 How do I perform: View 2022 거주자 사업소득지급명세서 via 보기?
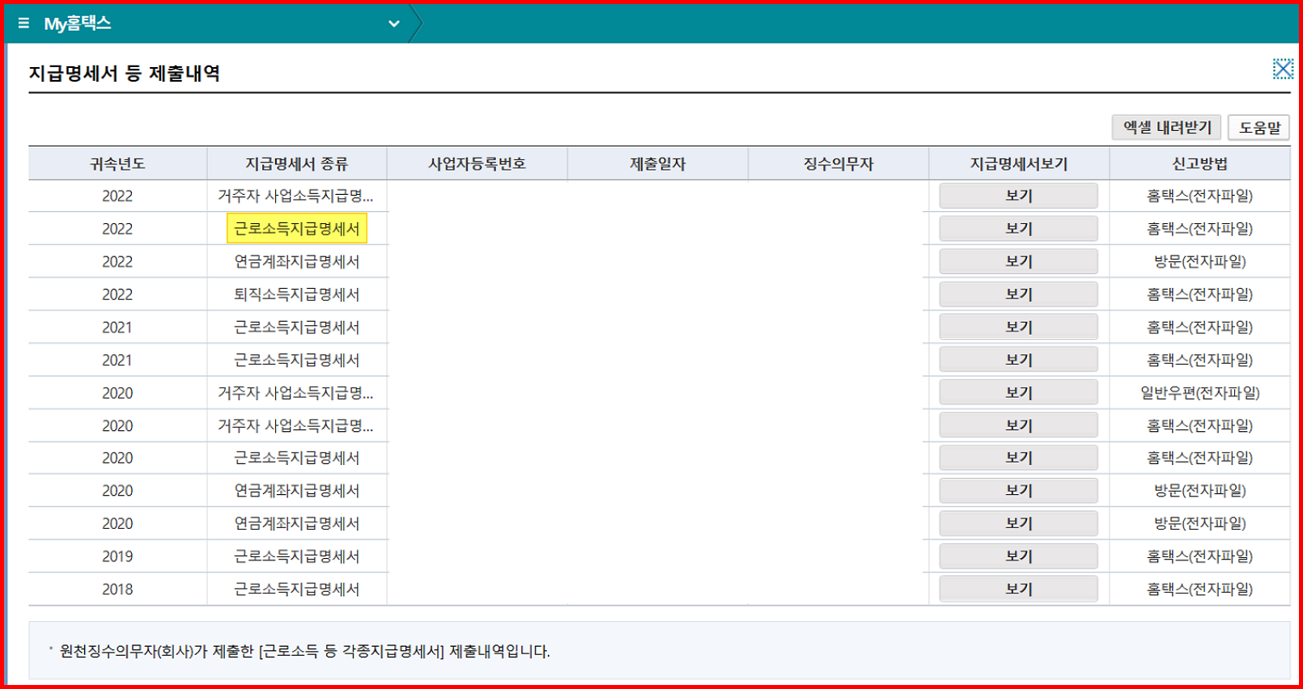(x=1019, y=196)
